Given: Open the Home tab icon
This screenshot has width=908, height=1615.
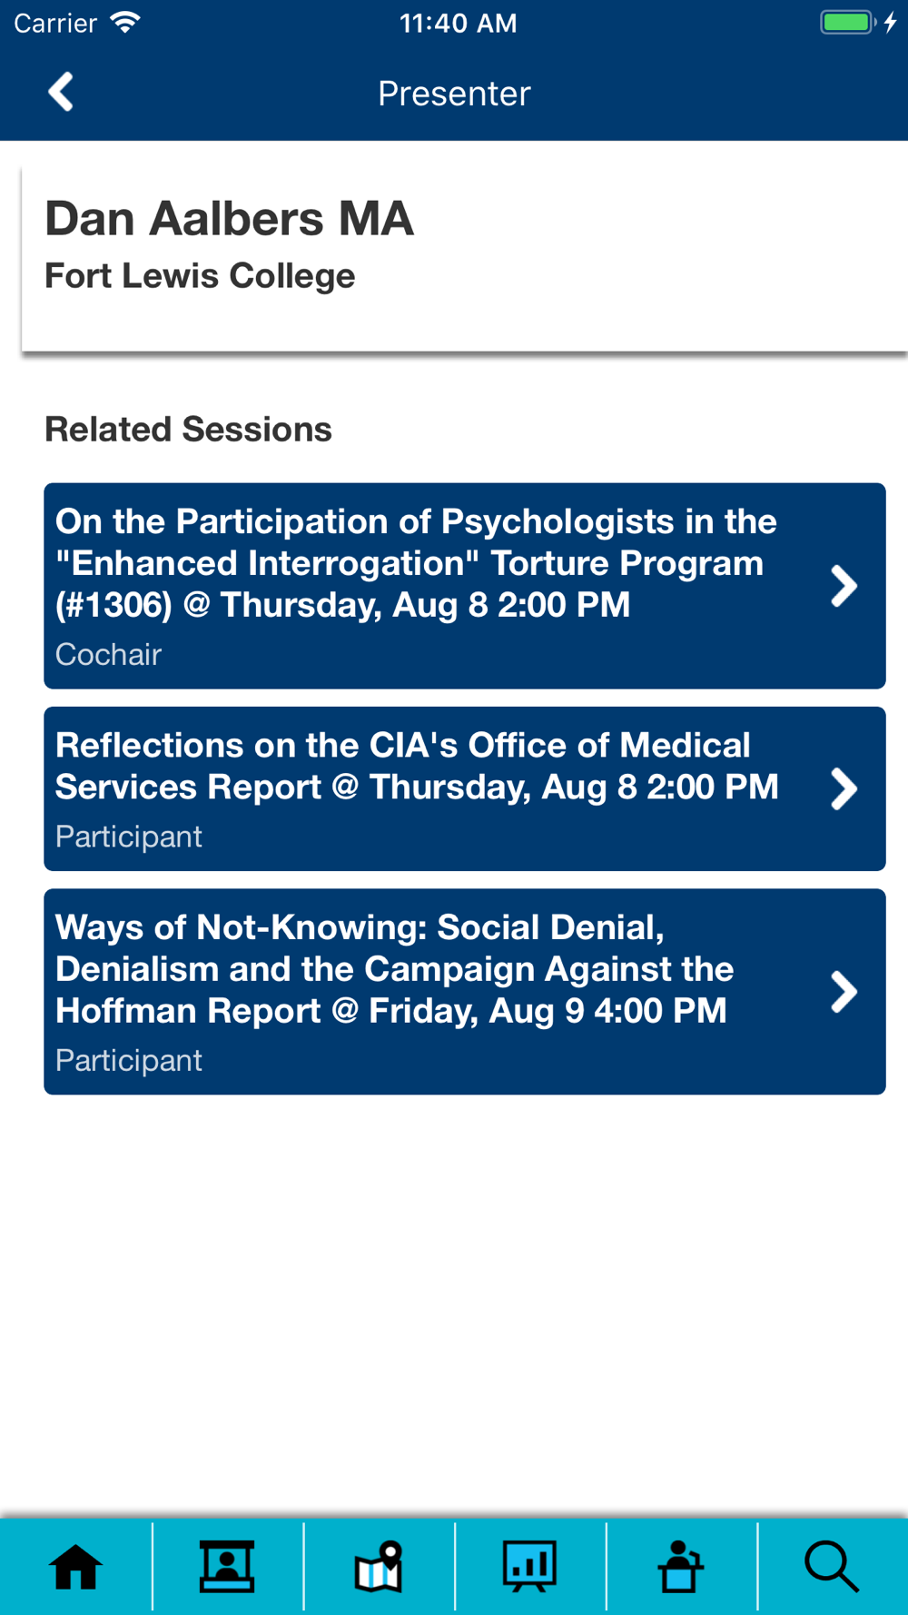Looking at the screenshot, I should pos(75,1567).
